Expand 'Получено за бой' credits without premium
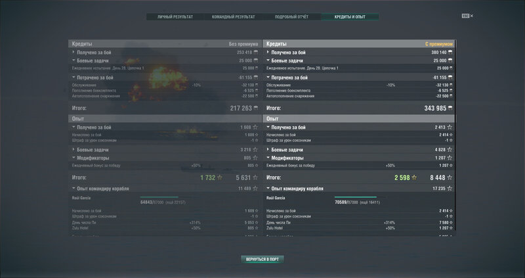Viewport: 525px width, 278px height. pyautogui.click(x=73, y=52)
